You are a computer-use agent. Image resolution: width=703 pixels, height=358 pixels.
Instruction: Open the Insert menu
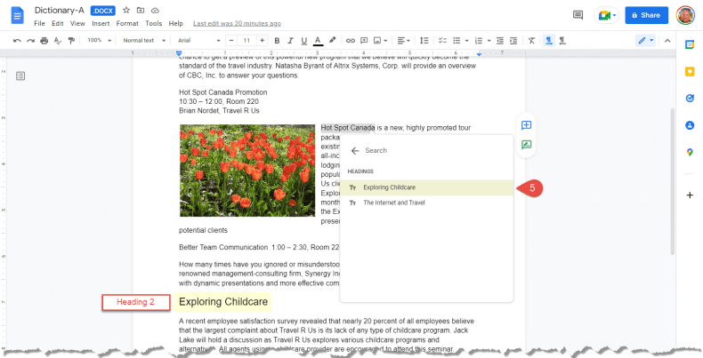[x=101, y=23]
